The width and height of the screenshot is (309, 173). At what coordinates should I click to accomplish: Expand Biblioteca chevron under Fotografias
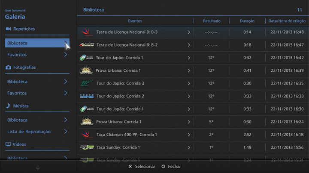tap(65, 82)
